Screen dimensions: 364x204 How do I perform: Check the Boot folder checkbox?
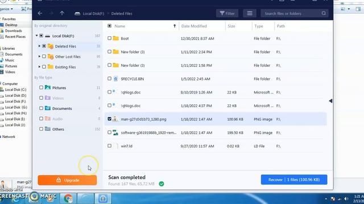coord(109,38)
